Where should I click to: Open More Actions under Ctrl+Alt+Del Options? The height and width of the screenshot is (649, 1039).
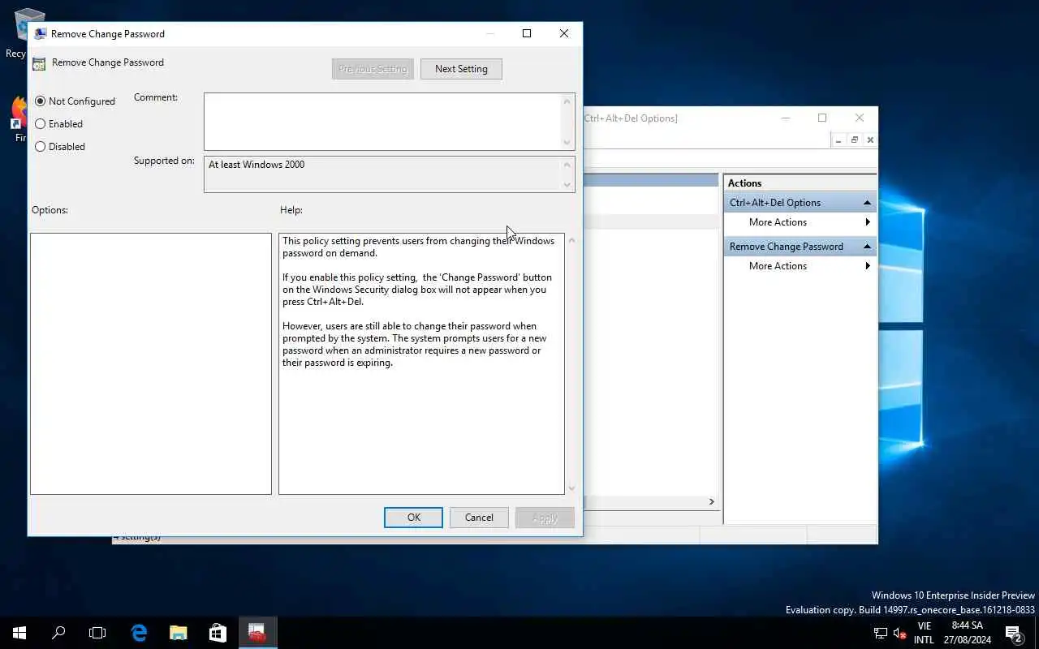(x=800, y=222)
